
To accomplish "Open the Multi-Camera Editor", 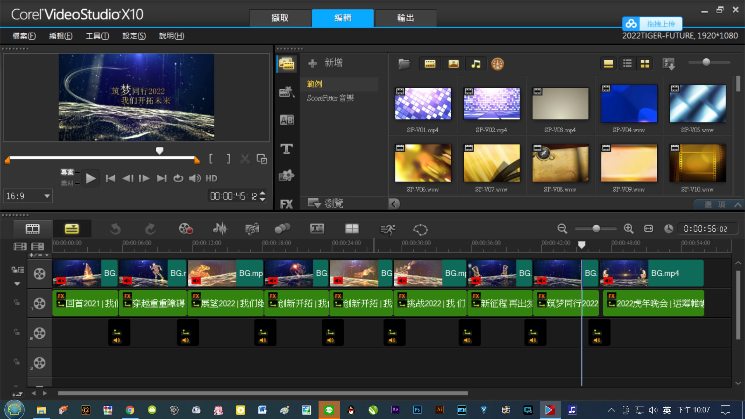I will [x=352, y=229].
